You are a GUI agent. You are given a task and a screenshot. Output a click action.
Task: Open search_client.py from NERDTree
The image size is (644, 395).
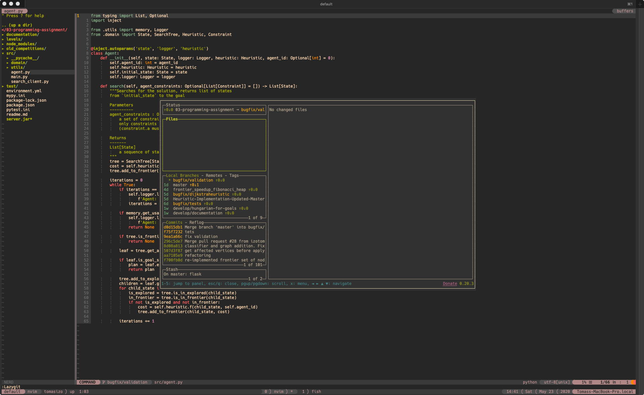[30, 82]
